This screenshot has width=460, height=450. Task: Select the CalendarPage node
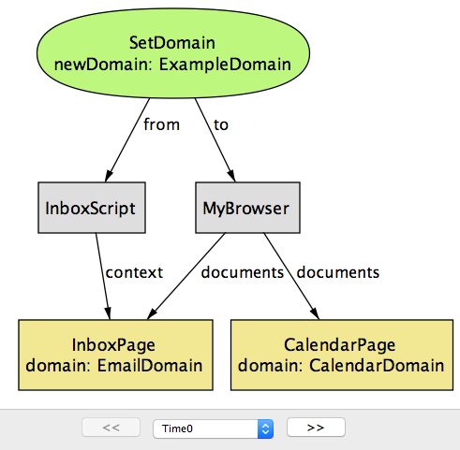pos(342,355)
